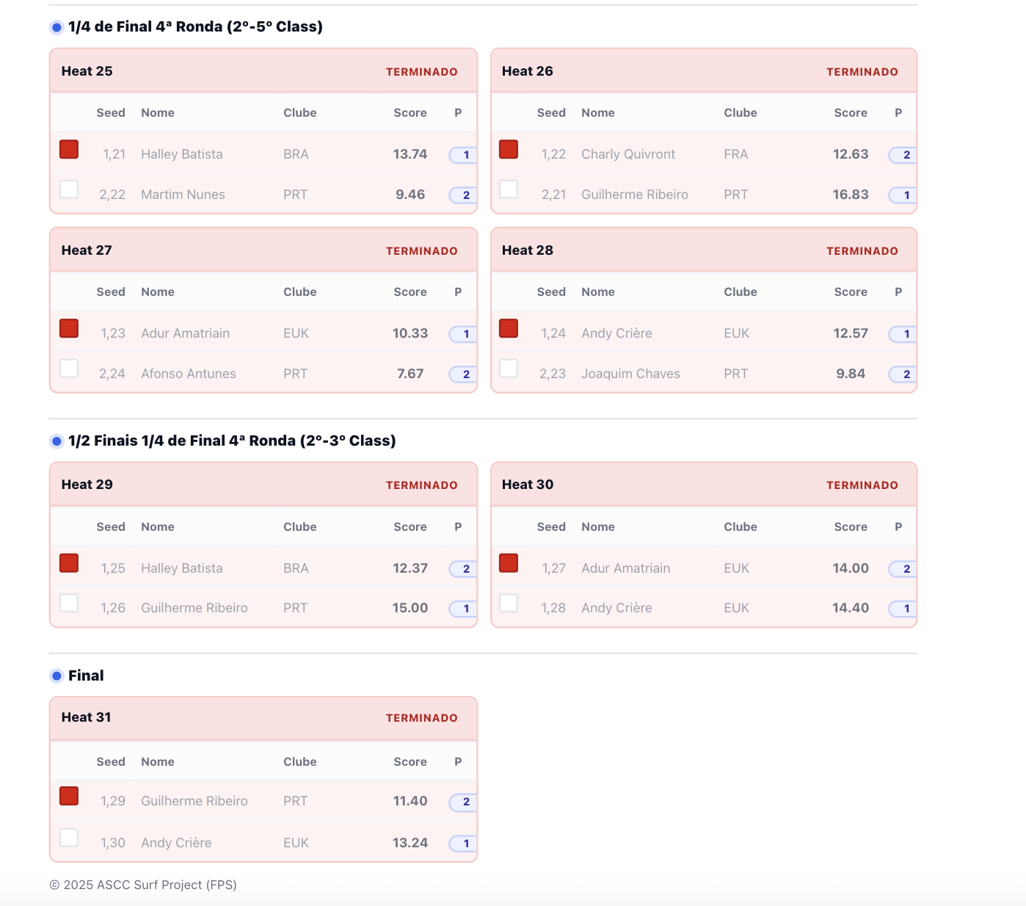Click position badge 2 for Joaquim Chaves
The width and height of the screenshot is (1026, 906).
tap(905, 374)
